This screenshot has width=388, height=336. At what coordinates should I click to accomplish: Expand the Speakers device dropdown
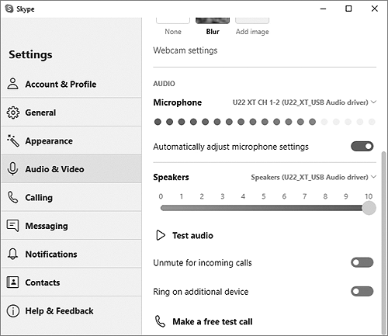[314, 177]
